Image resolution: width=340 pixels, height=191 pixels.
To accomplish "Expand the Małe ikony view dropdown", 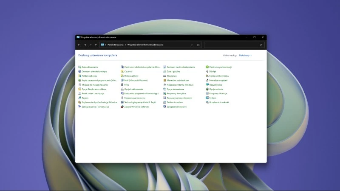I will coord(245,56).
